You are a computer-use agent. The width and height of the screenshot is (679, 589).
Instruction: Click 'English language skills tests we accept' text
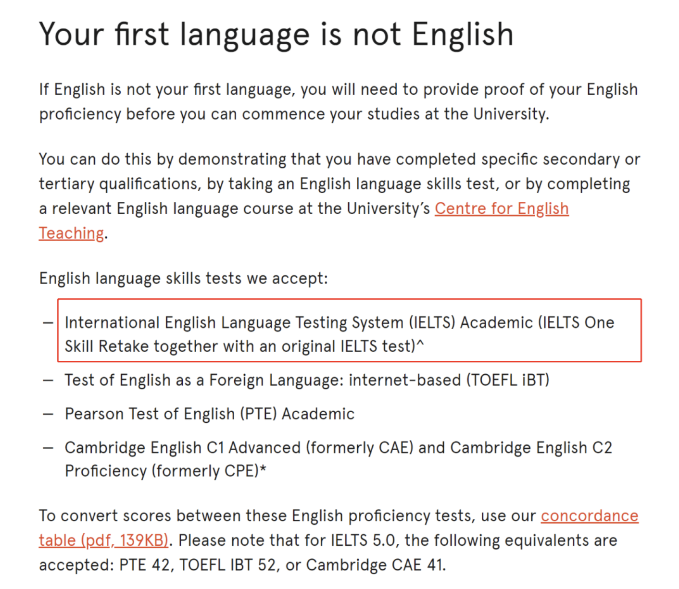(x=183, y=278)
